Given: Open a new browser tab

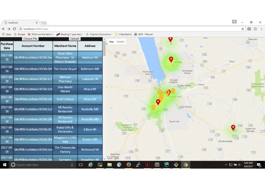Looking at the screenshot, I should click(44, 23).
